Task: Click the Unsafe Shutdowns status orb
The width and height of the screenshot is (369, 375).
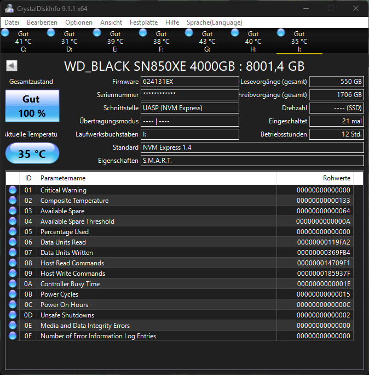Action: pyautogui.click(x=13, y=315)
